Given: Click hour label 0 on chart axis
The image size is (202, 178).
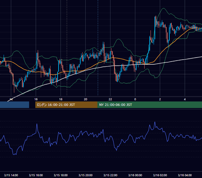Looking at the screenshot, I should point(135,99).
